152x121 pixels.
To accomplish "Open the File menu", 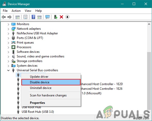I will [x=5, y=11].
